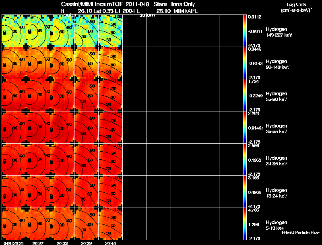Click the color bar beside Hydrogen 5-13 keV

[245, 224]
